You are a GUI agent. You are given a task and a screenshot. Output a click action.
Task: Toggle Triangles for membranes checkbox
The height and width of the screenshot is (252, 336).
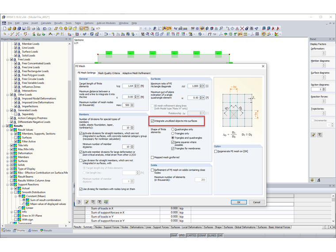[173, 149]
